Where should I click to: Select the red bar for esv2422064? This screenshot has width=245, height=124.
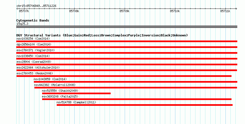tap(127, 70)
